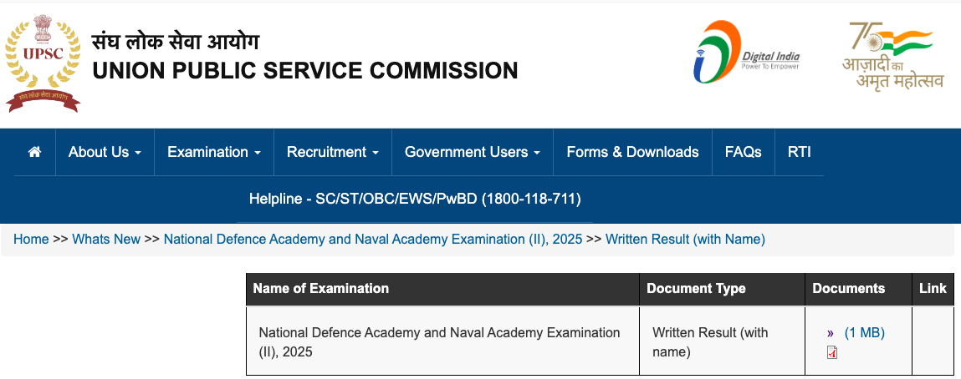Click Home in the breadcrumb

pyautogui.click(x=31, y=240)
